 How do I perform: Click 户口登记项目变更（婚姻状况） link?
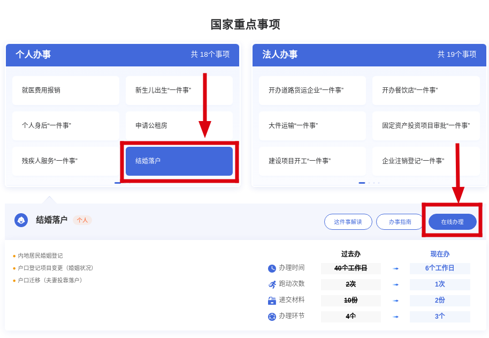tap(56, 268)
